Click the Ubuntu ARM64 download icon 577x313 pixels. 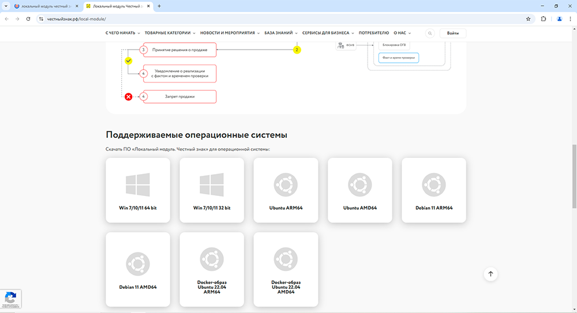(x=286, y=185)
